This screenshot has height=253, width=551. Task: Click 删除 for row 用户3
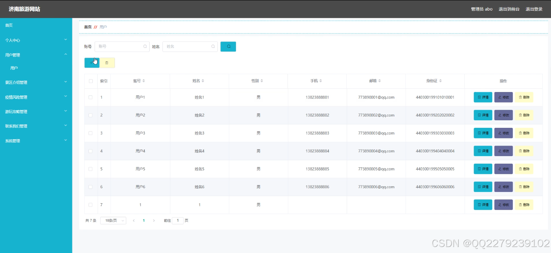(524, 133)
